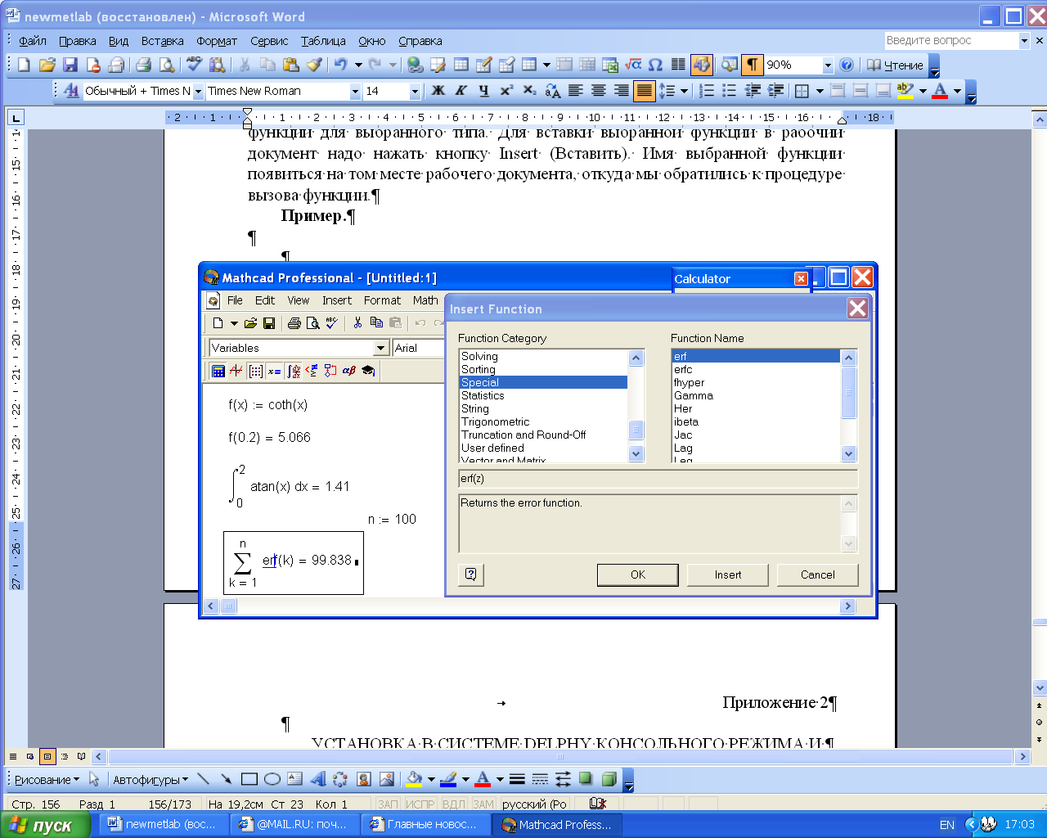
Task: Open the Columns layout button
Action: [678, 65]
